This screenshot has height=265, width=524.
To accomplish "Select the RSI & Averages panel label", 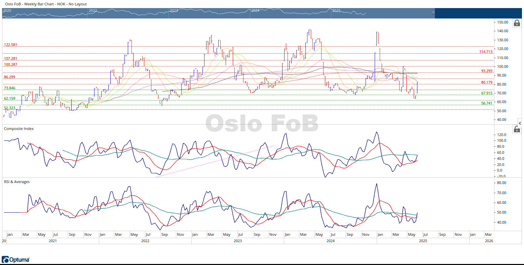I will coord(17,182).
